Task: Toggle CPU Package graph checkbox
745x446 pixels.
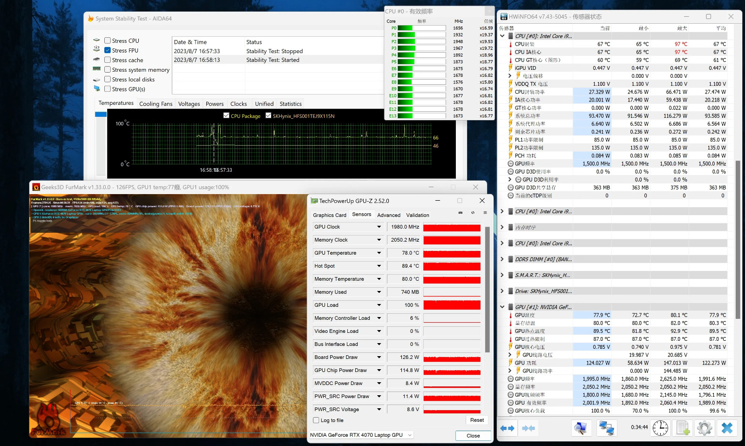Action: click(x=226, y=115)
